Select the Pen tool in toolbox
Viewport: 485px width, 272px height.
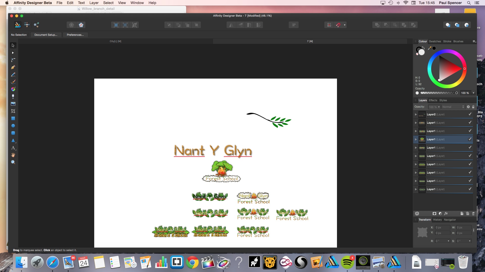[x=13, y=67]
